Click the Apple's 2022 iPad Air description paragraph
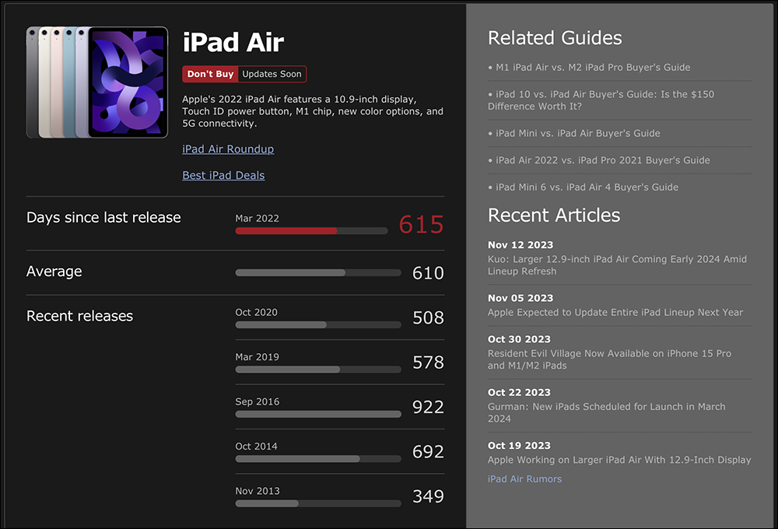This screenshot has height=529, width=778. [313, 111]
